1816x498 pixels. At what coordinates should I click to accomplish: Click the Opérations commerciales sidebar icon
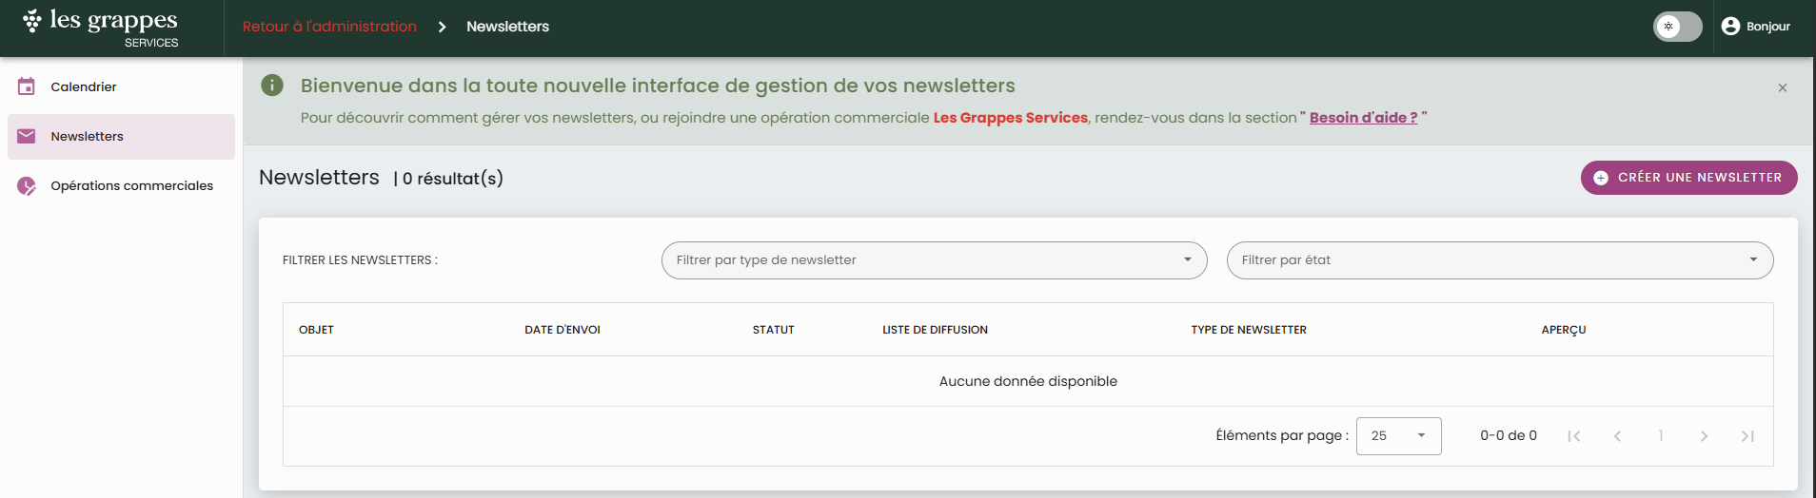(x=27, y=186)
